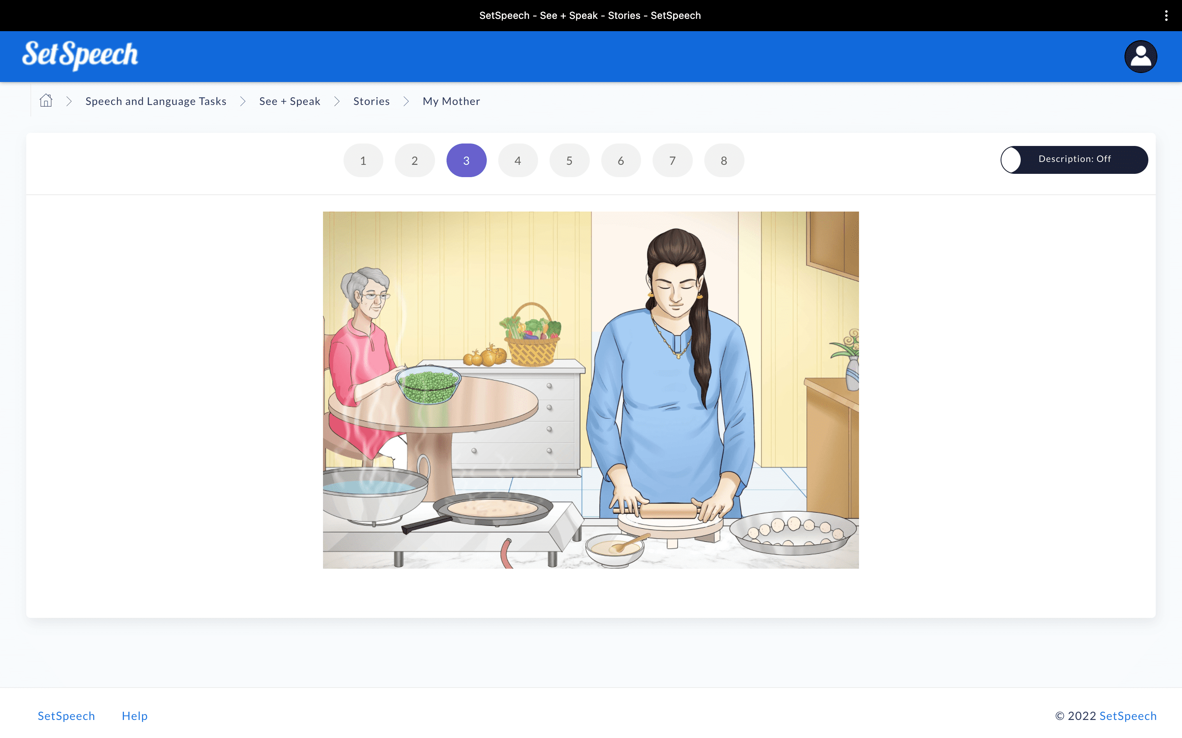1182x738 pixels.
Task: Click the My Mother breadcrumb item
Action: [451, 101]
